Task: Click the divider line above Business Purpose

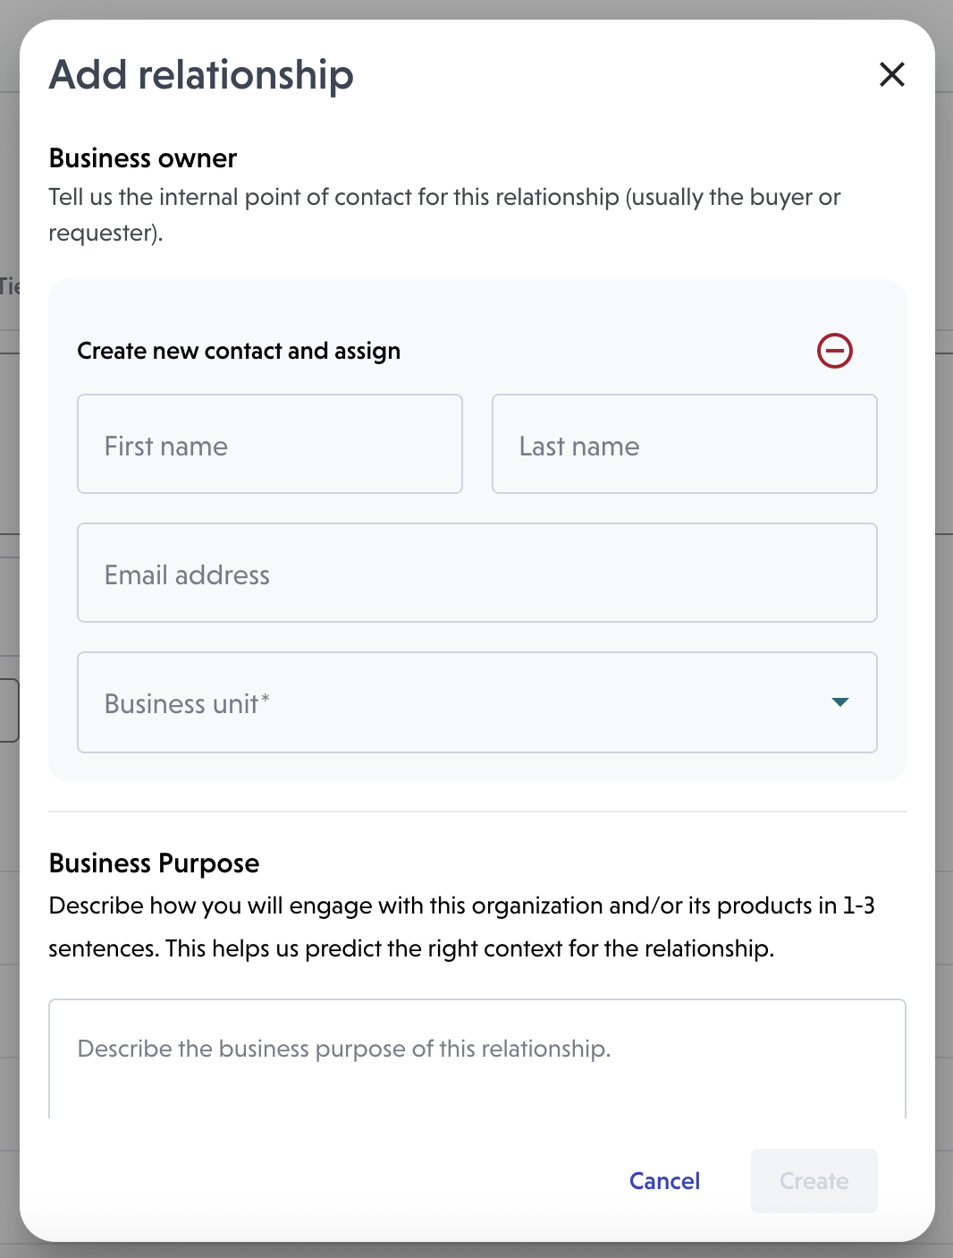Action: 476,812
